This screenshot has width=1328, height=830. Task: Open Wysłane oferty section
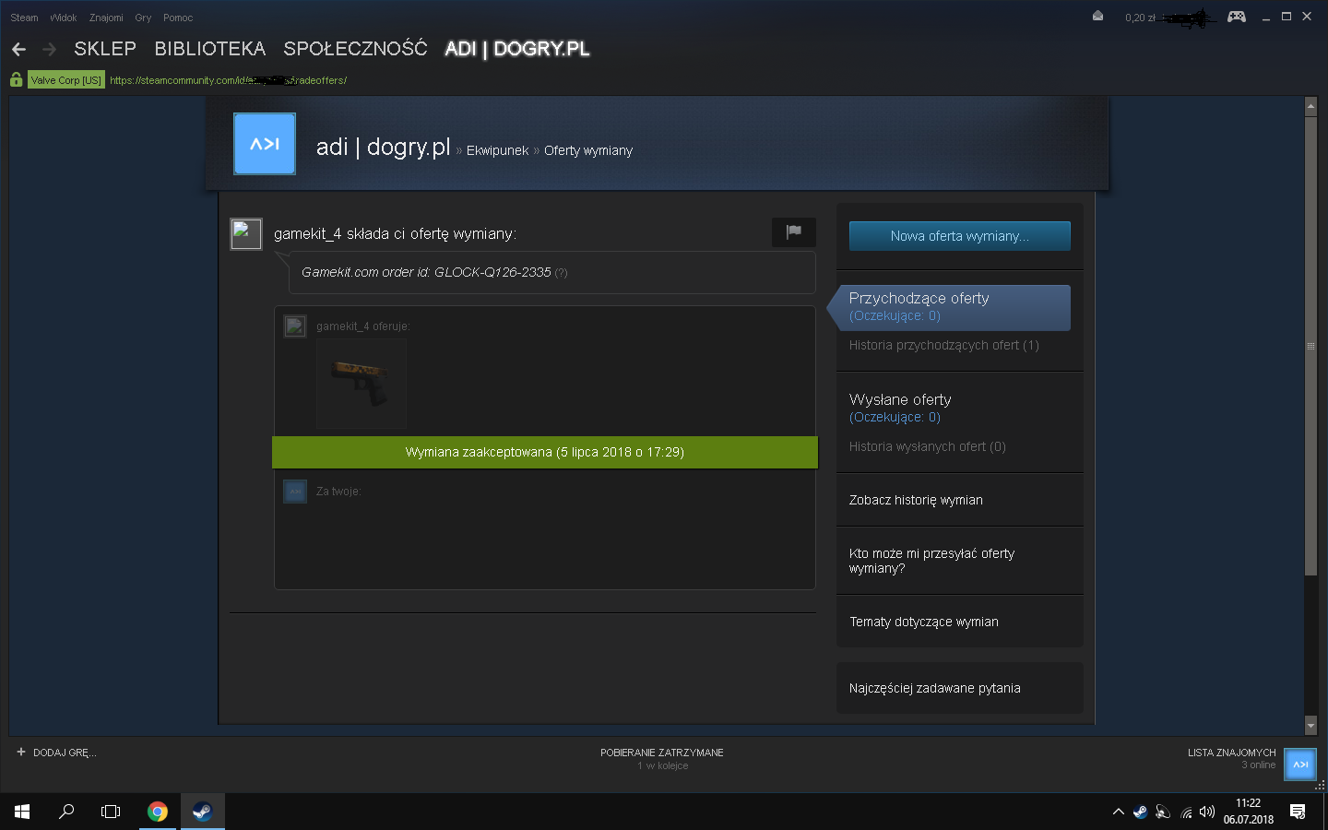900,399
